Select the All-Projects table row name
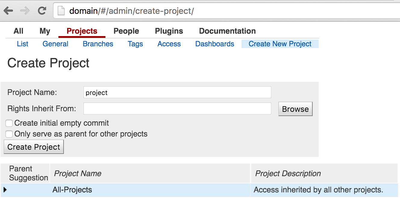 tap(72, 190)
